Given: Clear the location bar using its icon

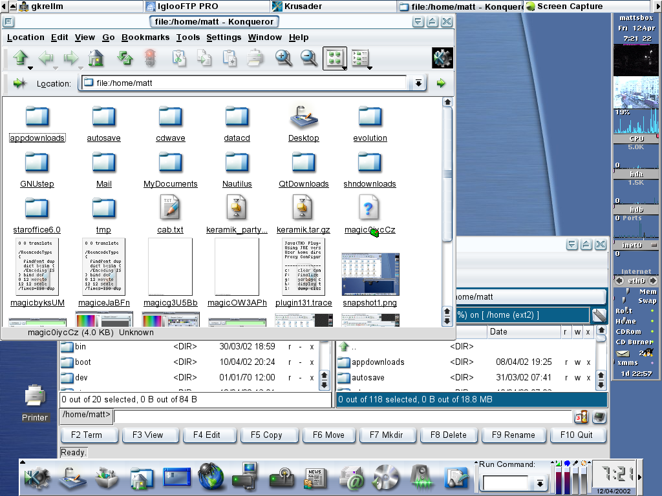Looking at the screenshot, I should (20, 83).
